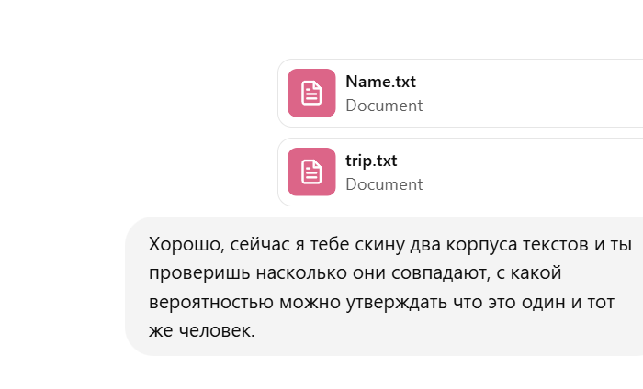Select the user message bubble text

[389, 287]
